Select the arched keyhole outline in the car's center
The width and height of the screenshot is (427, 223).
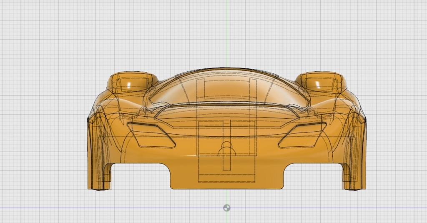[x=226, y=149]
